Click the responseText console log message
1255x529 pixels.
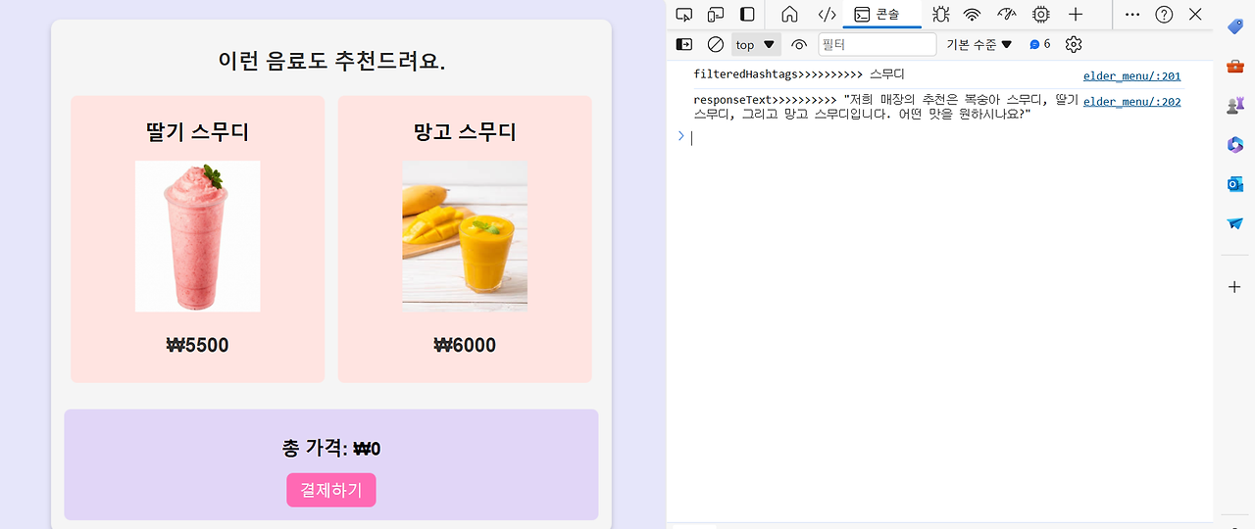tap(885, 107)
